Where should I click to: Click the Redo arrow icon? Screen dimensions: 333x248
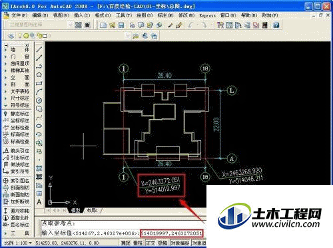coord(204,25)
